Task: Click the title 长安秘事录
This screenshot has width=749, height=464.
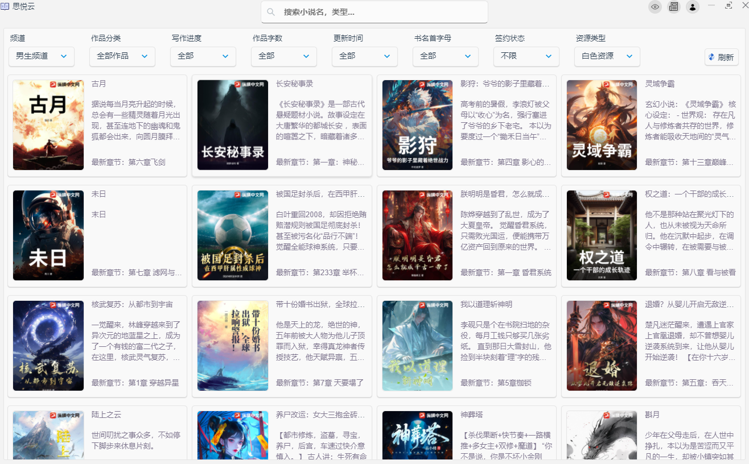Action: point(294,84)
